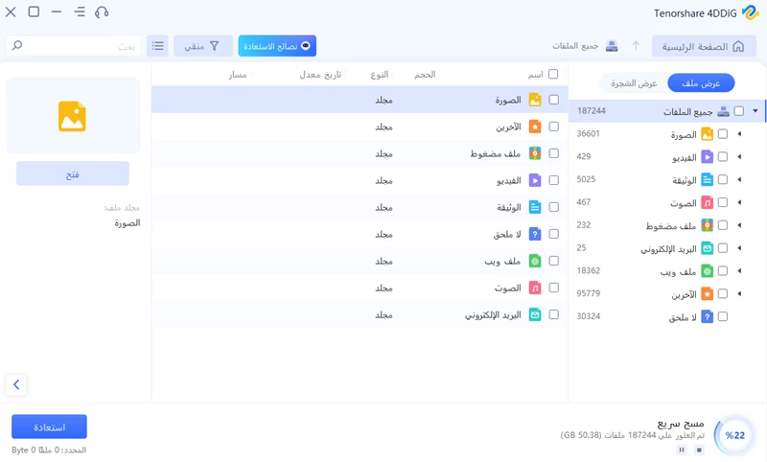
Task: Click the جميع الملفات breadcrumb text
Action: pyautogui.click(x=575, y=46)
